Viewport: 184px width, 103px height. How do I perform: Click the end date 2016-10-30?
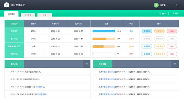(x=78, y=54)
